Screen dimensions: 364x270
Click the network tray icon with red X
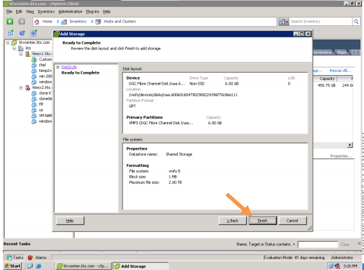[338, 266]
